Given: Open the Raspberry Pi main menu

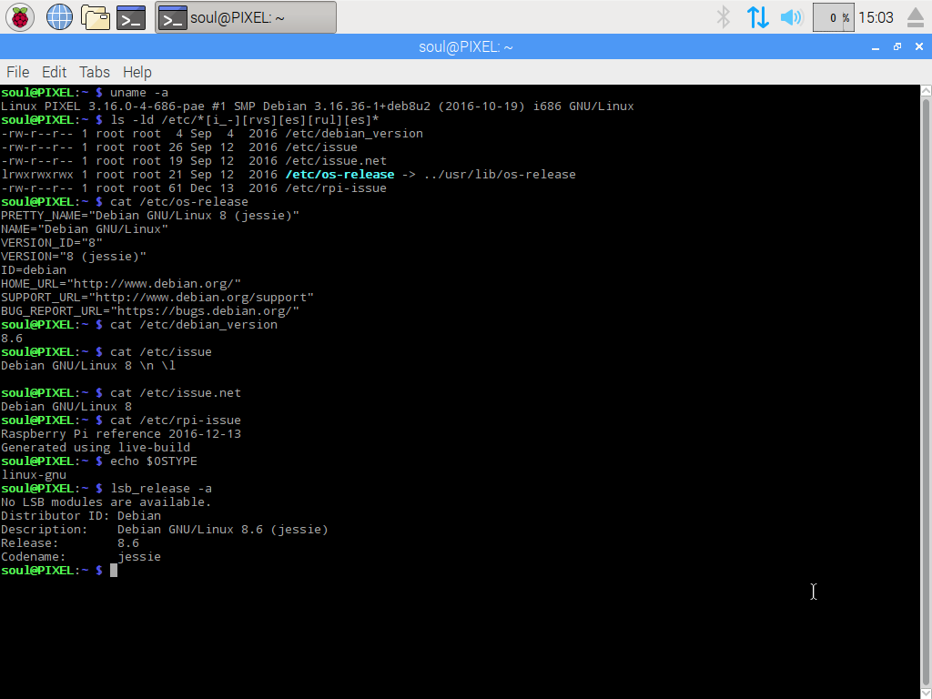Looking at the screenshot, I should [20, 17].
